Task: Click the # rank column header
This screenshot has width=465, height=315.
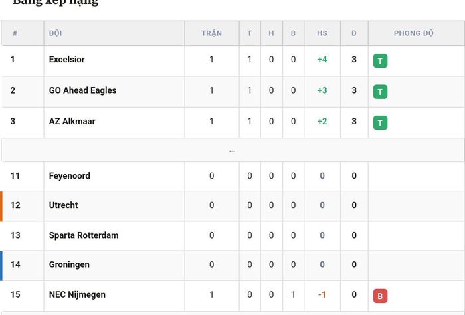Action: tap(15, 33)
